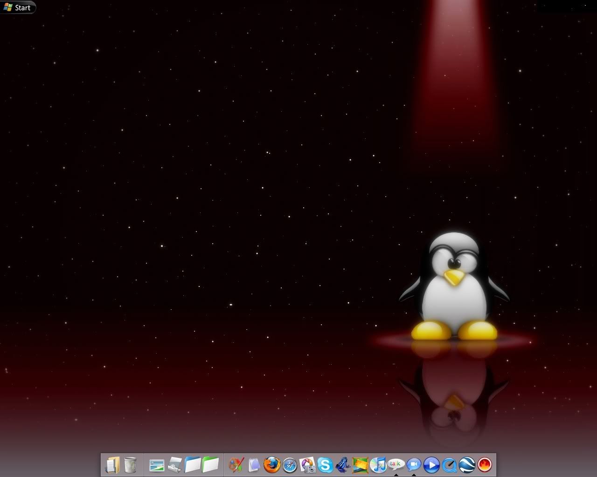
Task: Open the video chat bubble icon
Action: click(414, 465)
